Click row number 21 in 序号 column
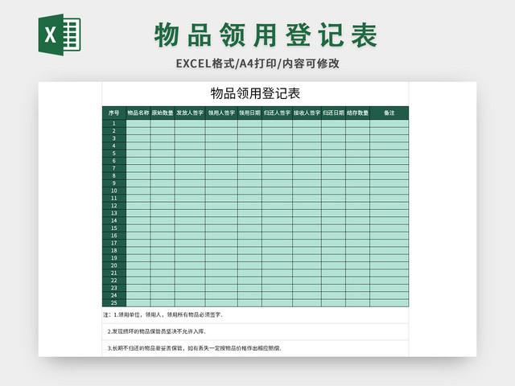 [x=114, y=273]
